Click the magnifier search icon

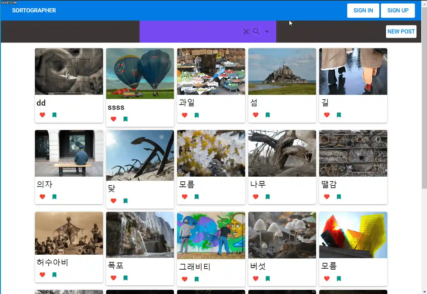(x=256, y=31)
